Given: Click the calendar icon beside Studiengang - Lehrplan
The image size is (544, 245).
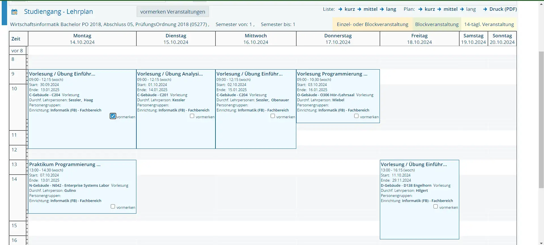Looking at the screenshot, I should [x=14, y=12].
